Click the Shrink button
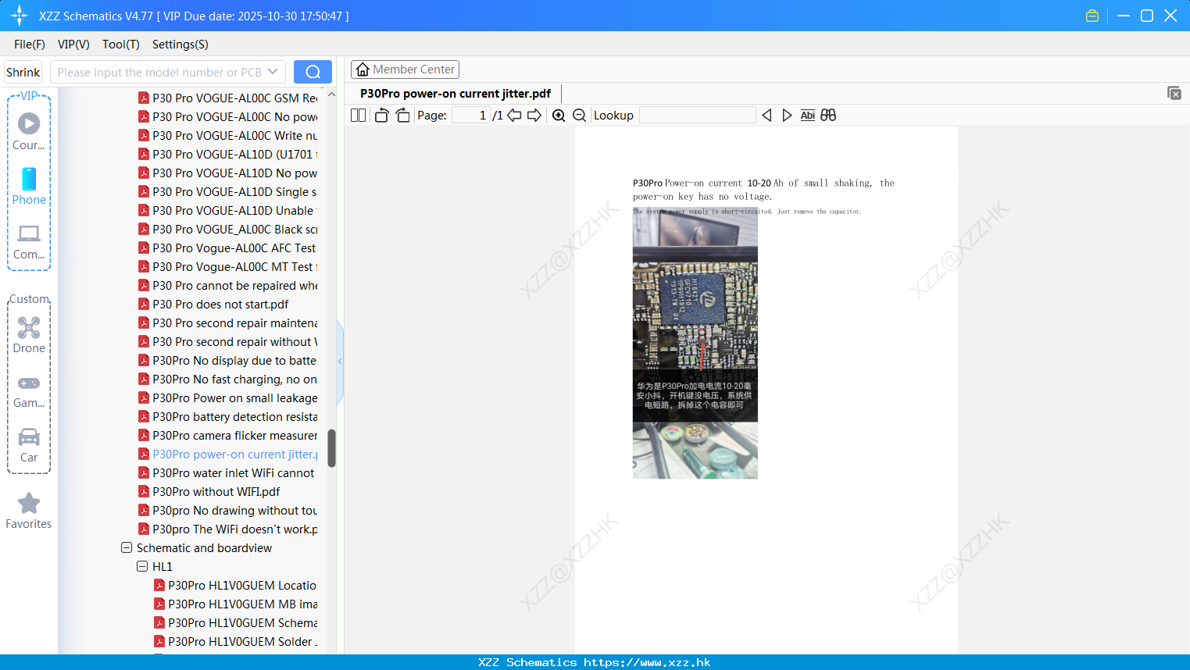This screenshot has height=670, width=1190. [x=23, y=72]
